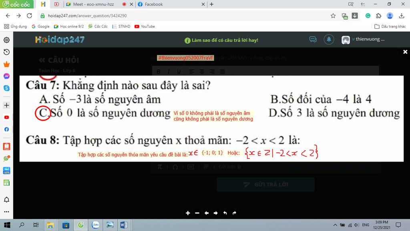
Task: Open Zalo from the taskbar
Action: coord(95,225)
